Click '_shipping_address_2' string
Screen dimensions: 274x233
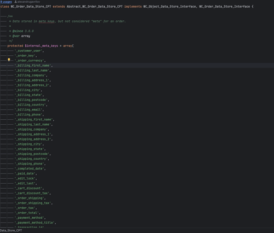click(33, 139)
